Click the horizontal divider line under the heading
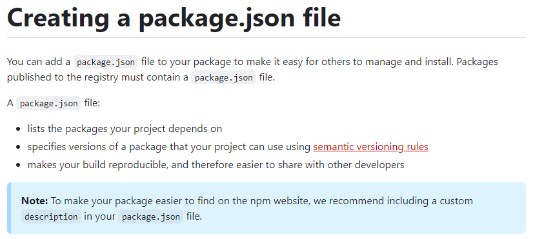This screenshot has width=533, height=239. tap(266, 37)
